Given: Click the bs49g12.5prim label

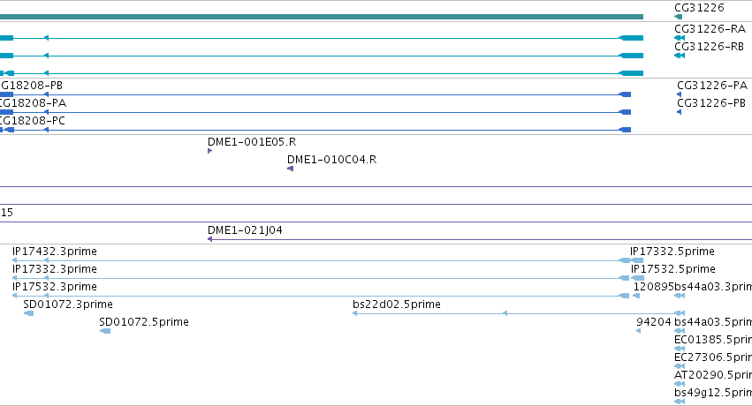Looking at the screenshot, I should pyautogui.click(x=713, y=393).
